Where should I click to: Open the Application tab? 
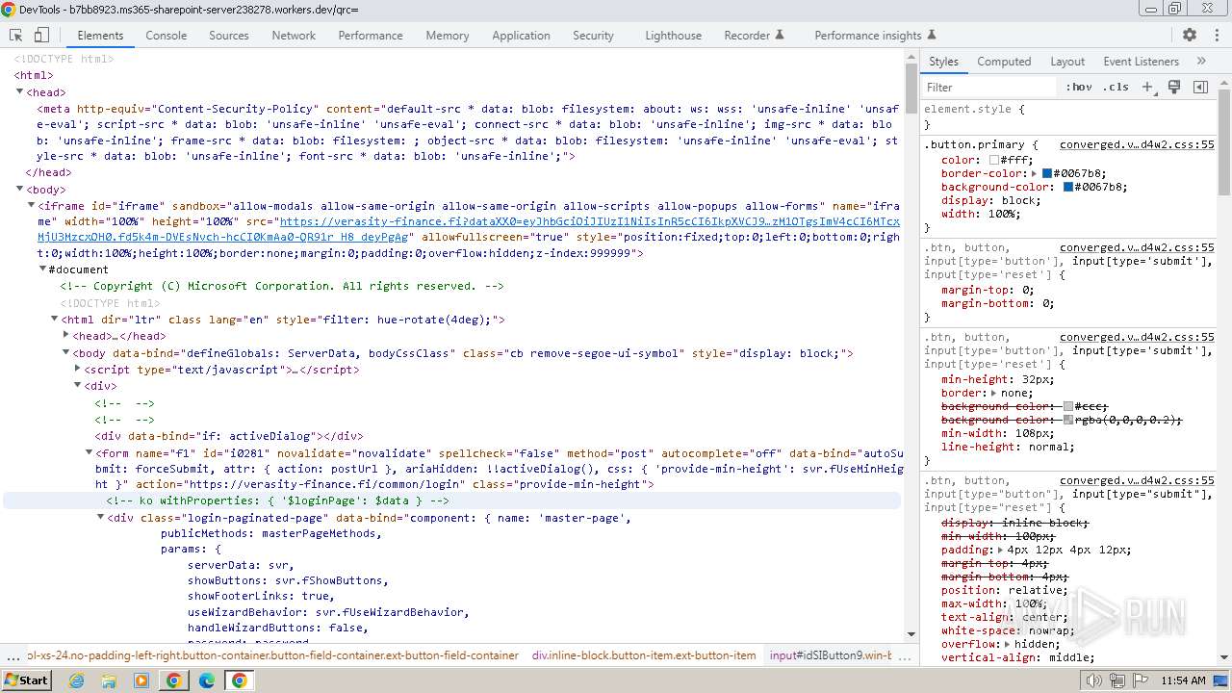[x=521, y=35]
